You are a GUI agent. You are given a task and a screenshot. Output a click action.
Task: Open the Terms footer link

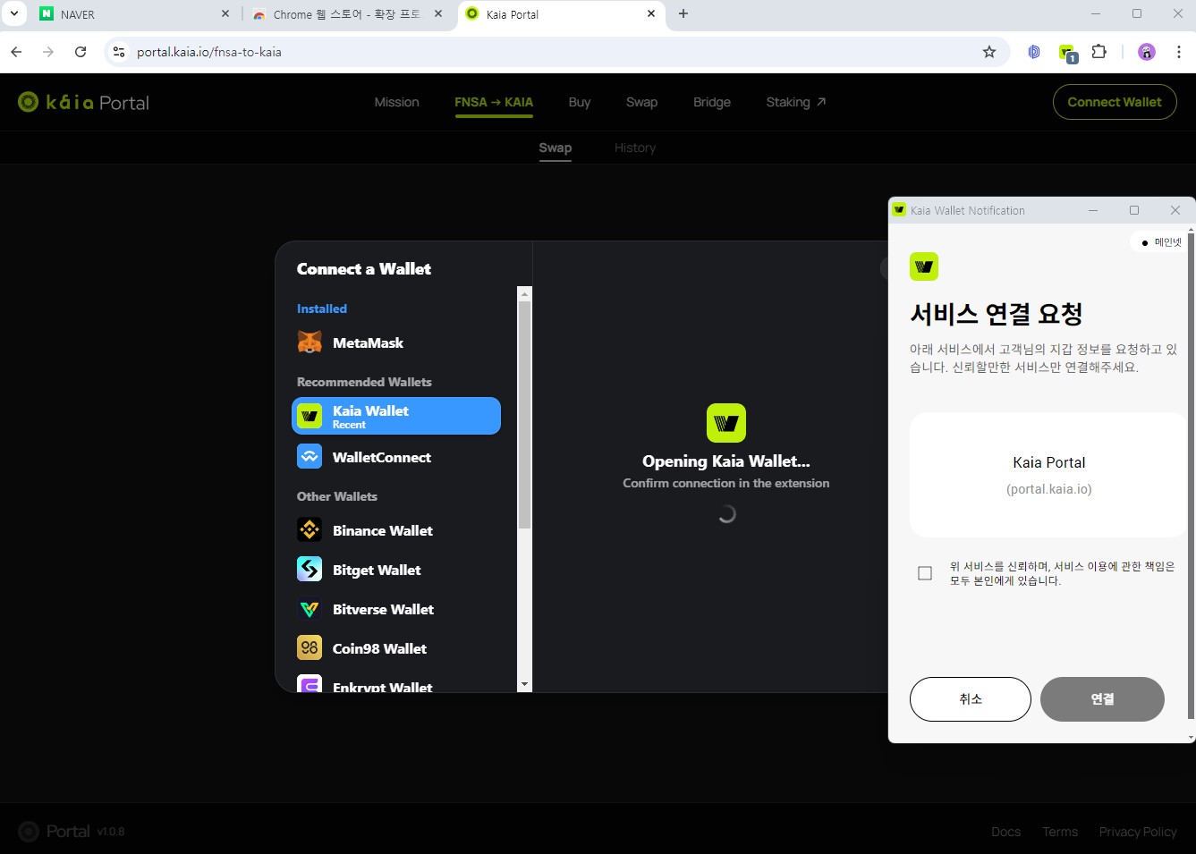point(1060,832)
